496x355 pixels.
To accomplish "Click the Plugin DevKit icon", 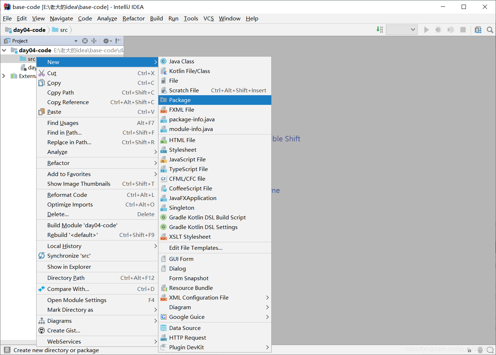I will click(163, 347).
